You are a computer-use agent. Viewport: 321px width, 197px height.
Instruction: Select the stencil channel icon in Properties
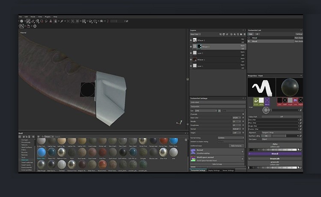(x=267, y=101)
